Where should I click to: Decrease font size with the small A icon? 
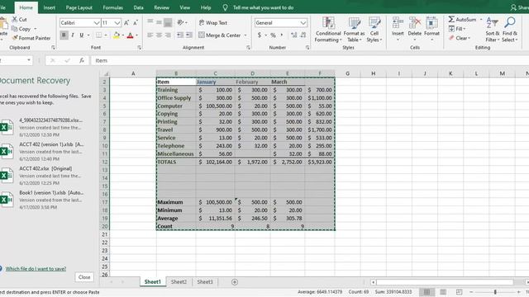tap(136, 23)
